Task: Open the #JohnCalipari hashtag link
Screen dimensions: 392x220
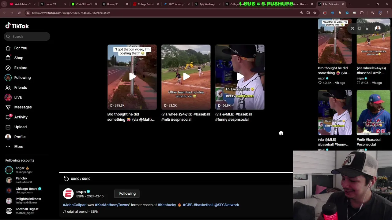Action: pos(75,205)
